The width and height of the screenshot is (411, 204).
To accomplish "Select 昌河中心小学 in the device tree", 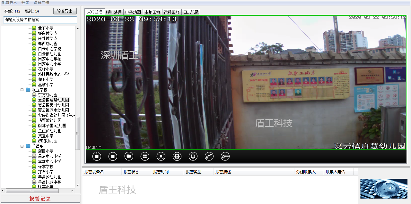I will click(49, 156).
